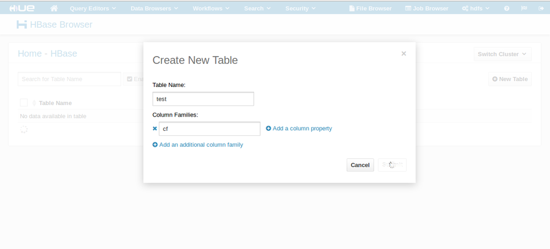
Task: Click the help question mark icon
Action: [506, 8]
